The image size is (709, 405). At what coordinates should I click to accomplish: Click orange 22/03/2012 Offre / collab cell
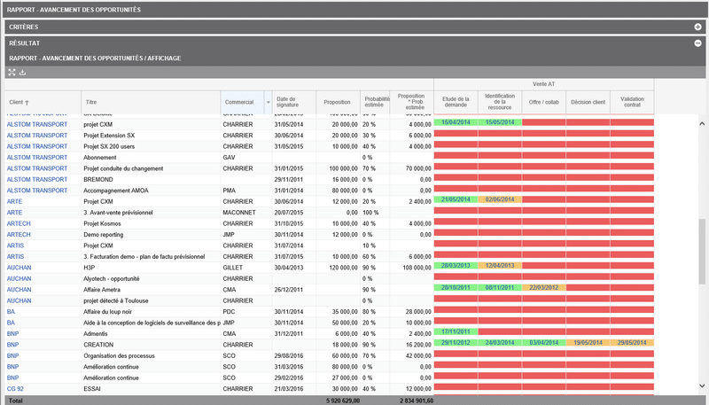point(544,288)
